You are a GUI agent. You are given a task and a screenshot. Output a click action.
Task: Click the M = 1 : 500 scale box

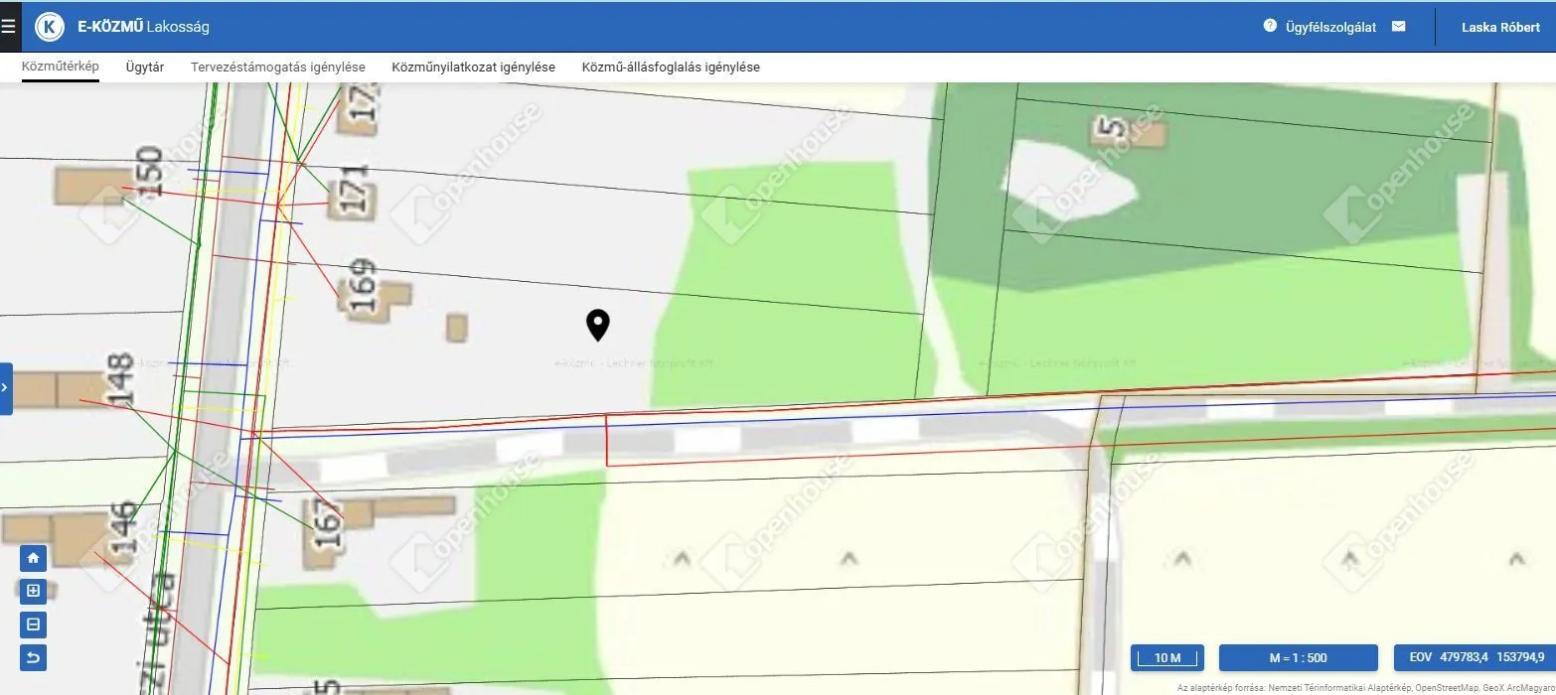pos(1298,658)
